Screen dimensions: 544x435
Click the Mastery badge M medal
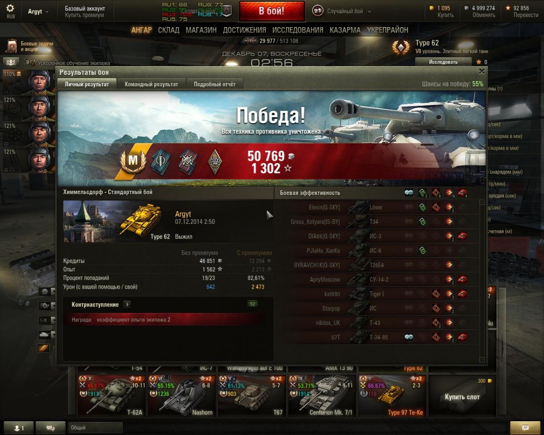click(x=133, y=160)
